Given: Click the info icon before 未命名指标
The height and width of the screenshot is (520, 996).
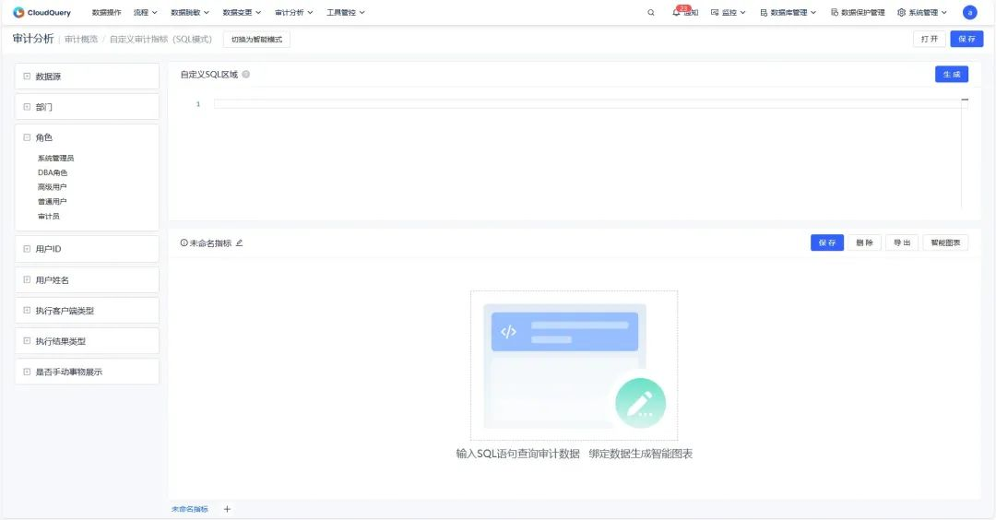Looking at the screenshot, I should pyautogui.click(x=184, y=243).
